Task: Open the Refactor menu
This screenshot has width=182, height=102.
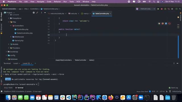Action: pos(57,2)
